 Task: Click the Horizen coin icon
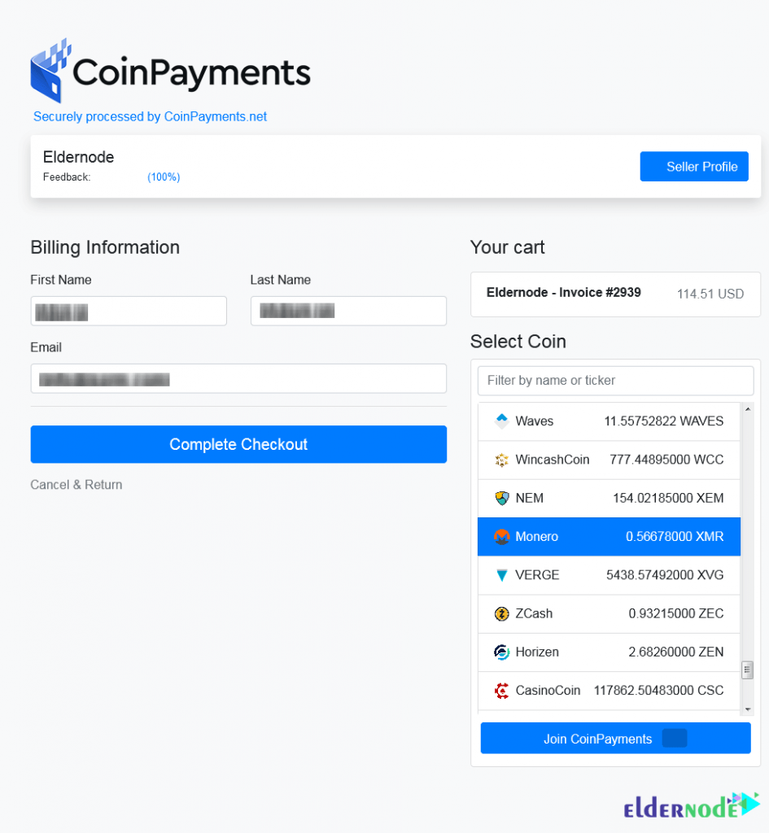click(x=502, y=652)
